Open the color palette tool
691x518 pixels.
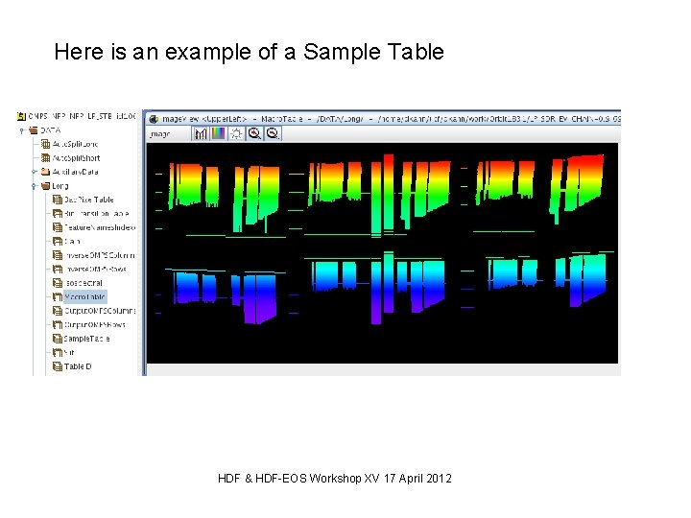[x=219, y=133]
